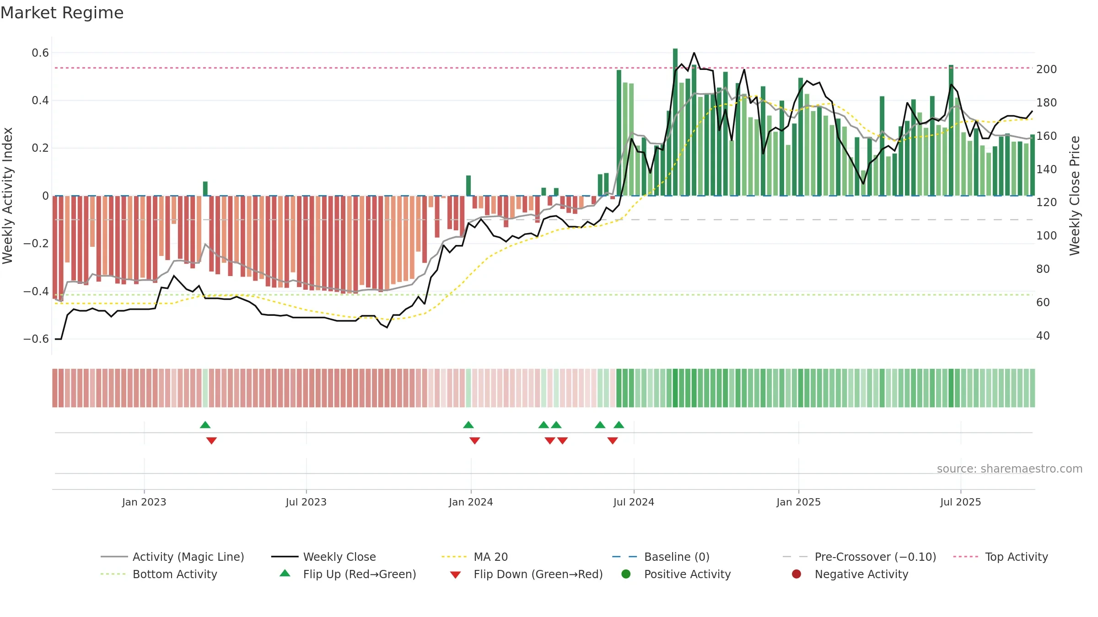Click the 0.6 activity axis tick label

(x=40, y=53)
